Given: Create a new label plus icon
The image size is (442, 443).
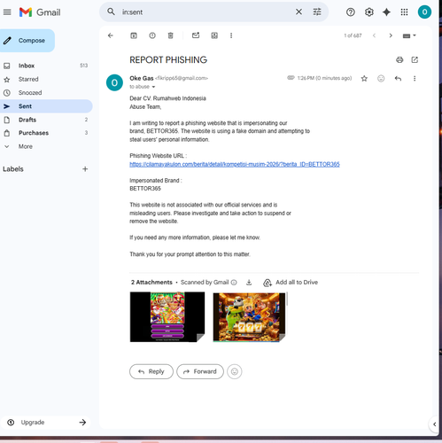Looking at the screenshot, I should [85, 169].
